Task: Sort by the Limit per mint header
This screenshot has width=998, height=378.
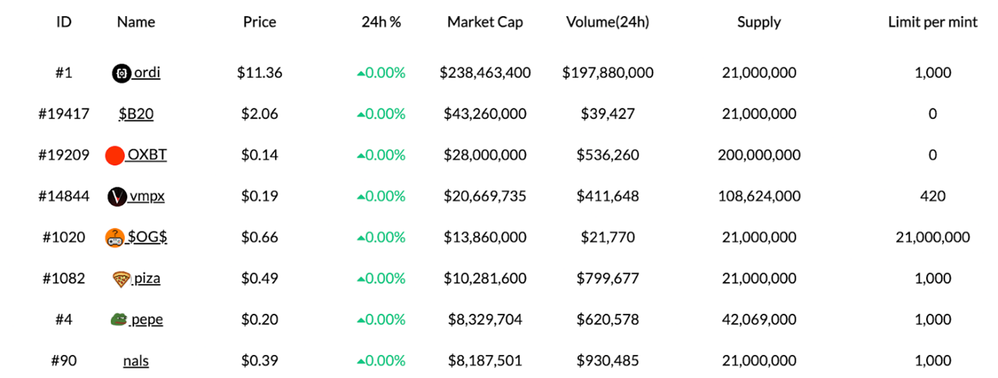Action: [932, 22]
